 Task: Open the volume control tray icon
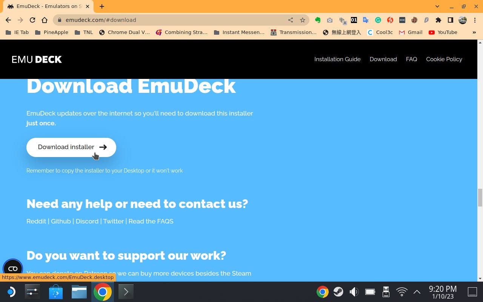pyautogui.click(x=354, y=292)
